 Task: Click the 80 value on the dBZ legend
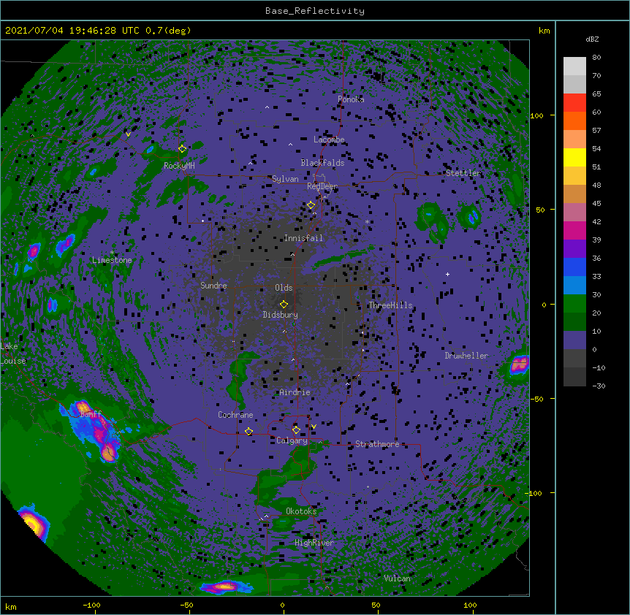[x=596, y=58]
